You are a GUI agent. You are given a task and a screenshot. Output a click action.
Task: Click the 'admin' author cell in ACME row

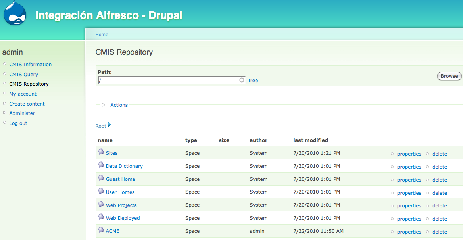click(x=257, y=231)
